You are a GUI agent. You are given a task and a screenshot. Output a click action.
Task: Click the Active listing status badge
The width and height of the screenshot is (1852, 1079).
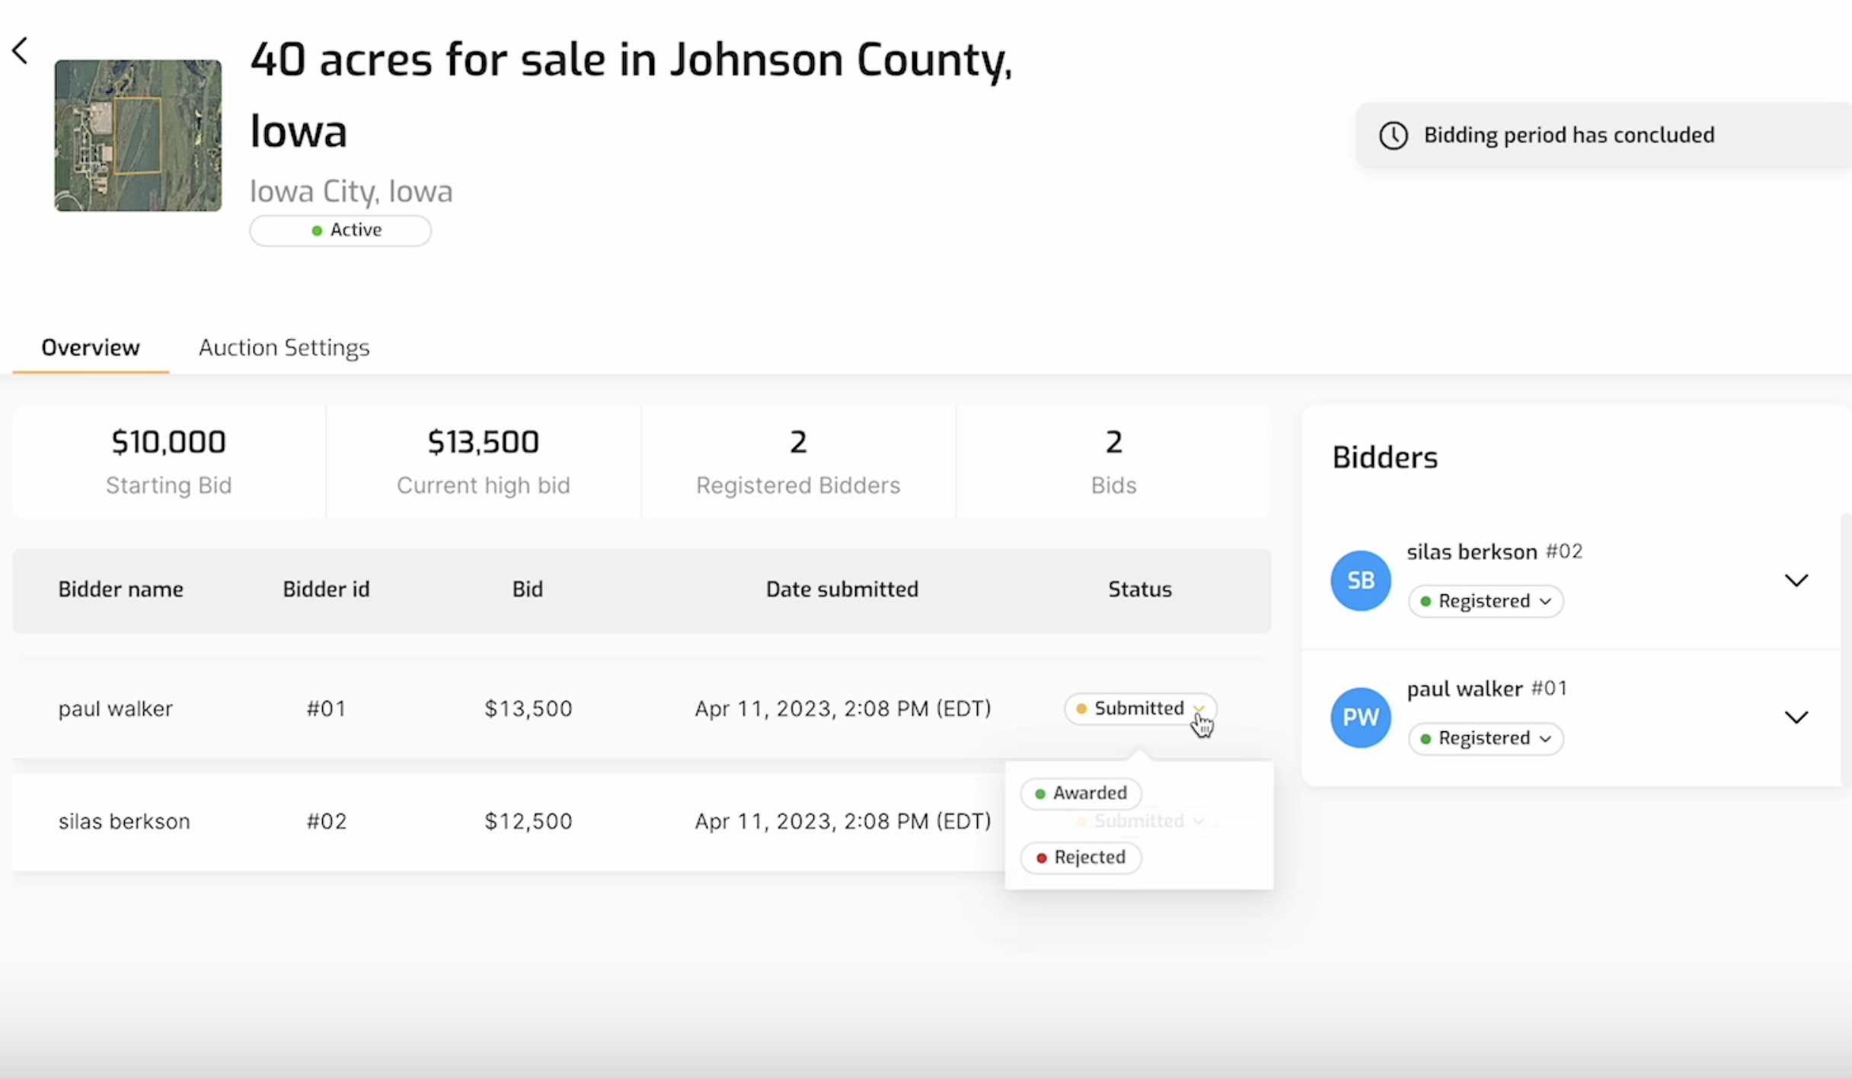click(x=340, y=231)
